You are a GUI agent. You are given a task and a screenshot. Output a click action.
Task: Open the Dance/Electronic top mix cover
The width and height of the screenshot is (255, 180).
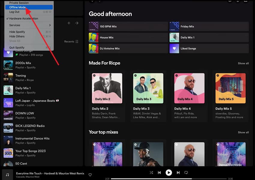(230, 154)
